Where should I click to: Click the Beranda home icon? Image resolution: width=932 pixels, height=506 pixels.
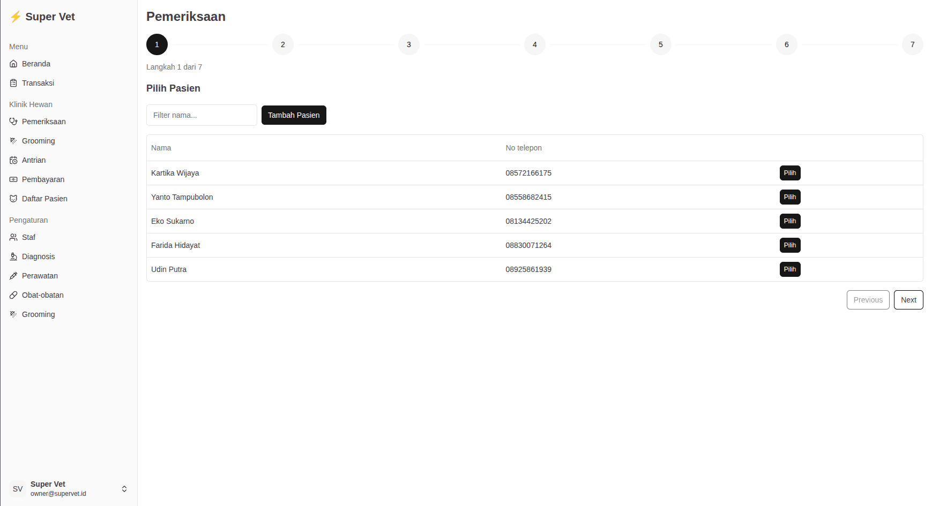(13, 63)
